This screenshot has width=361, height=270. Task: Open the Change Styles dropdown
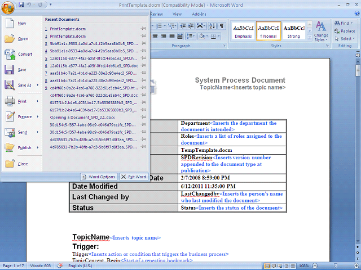[x=321, y=31]
